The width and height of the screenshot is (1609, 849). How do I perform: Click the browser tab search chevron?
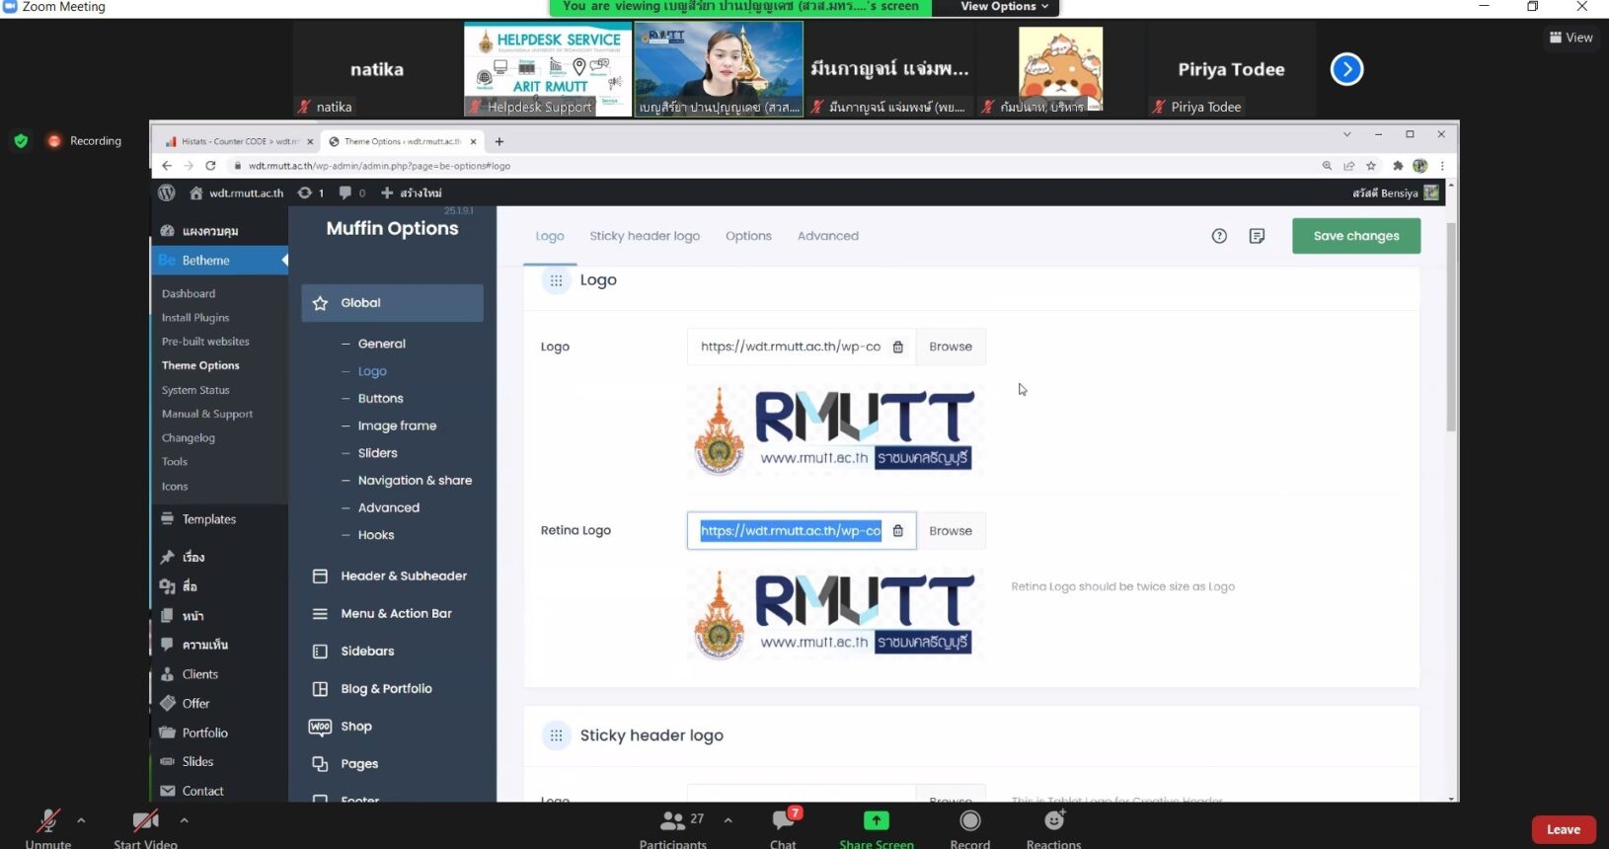pyautogui.click(x=1346, y=134)
